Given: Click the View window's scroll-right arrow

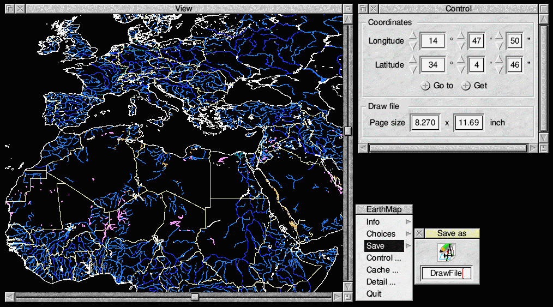Looking at the screenshot, I should tap(337, 297).
